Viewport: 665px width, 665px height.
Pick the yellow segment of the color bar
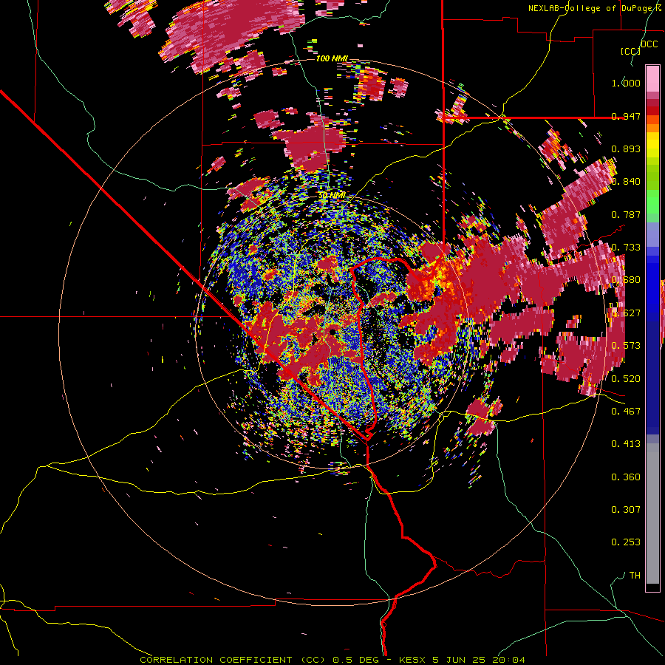652,146
